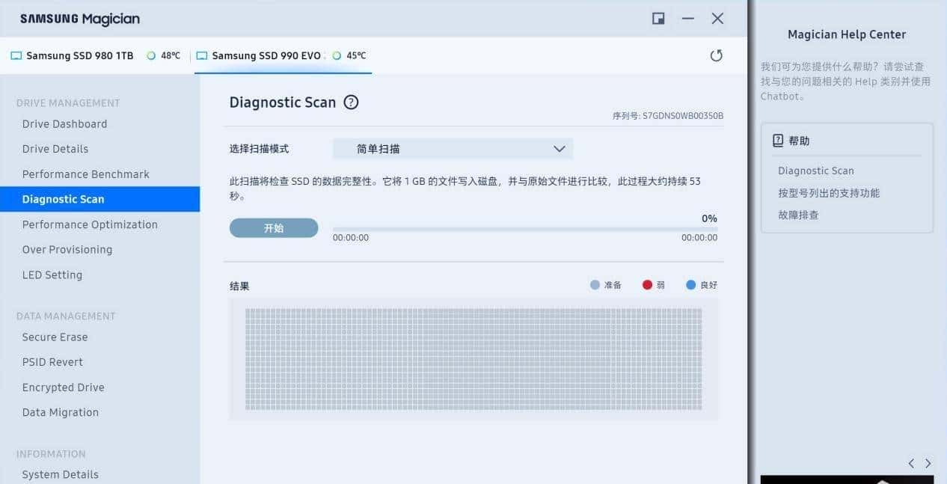Open the 简单扫描 scan mode dropdown
947x484 pixels.
point(452,148)
